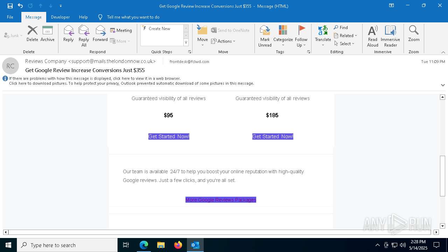
Task: Click the RC sender avatar
Action: [x=10, y=66]
